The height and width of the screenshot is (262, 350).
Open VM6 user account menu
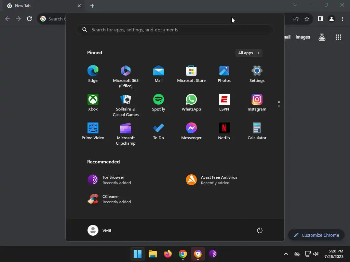coord(99,230)
